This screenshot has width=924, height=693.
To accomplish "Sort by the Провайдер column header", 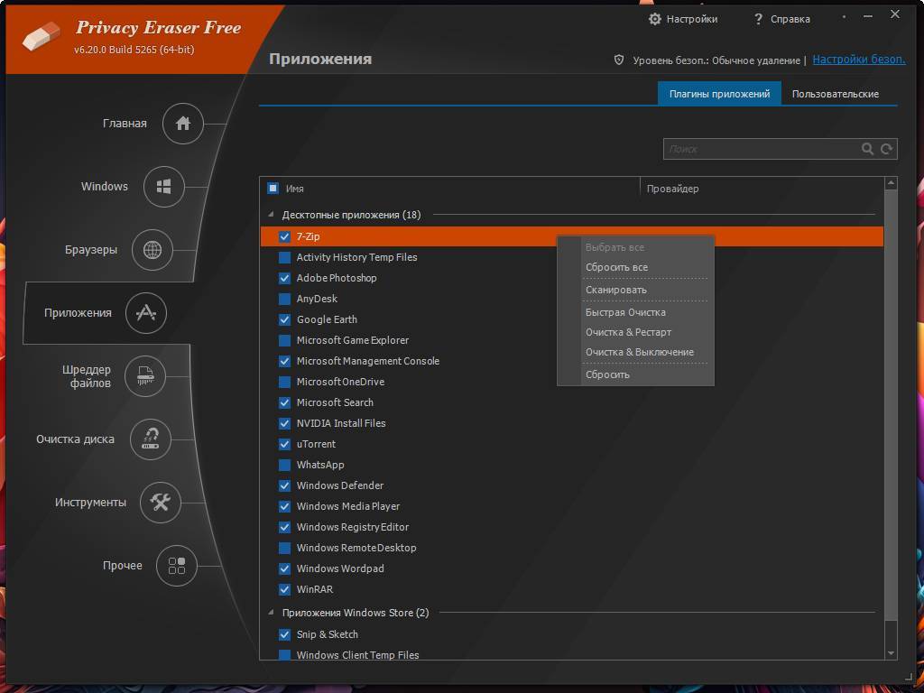I will tap(672, 189).
